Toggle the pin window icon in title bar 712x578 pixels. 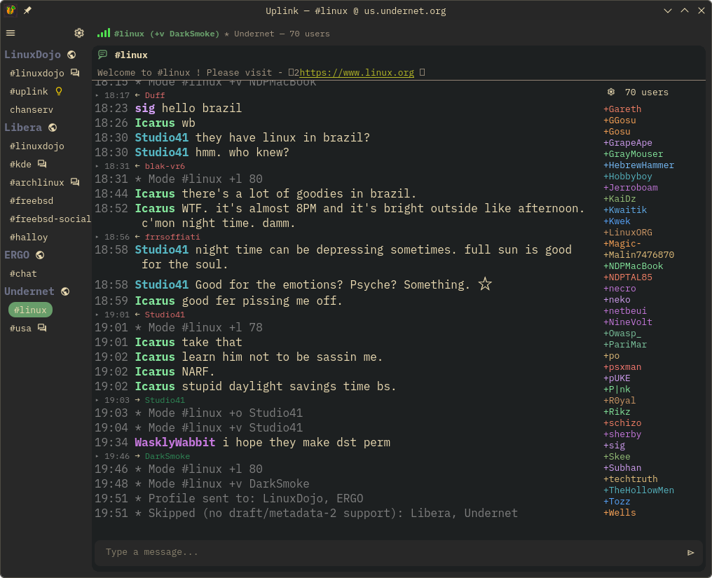[x=27, y=11]
